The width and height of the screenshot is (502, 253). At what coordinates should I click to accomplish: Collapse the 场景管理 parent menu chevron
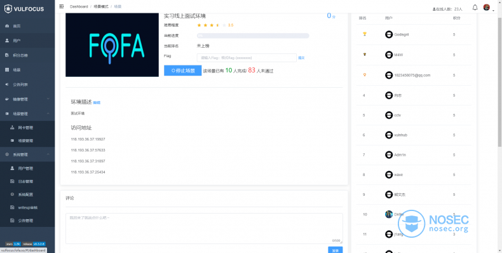[x=48, y=113]
